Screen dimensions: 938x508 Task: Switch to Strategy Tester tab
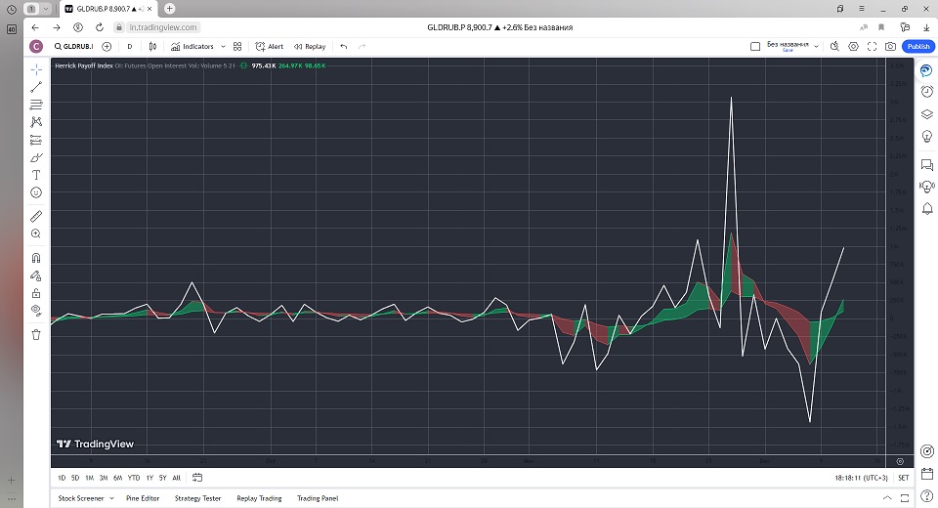click(197, 498)
